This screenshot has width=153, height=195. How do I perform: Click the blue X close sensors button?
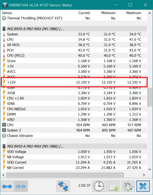coord(143,186)
